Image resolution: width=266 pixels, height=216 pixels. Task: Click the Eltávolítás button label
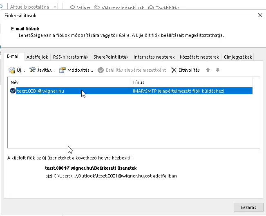point(189,70)
